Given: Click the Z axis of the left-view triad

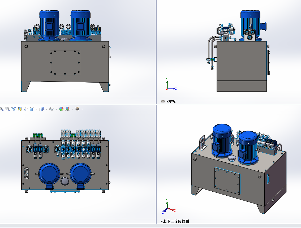Looking at the screenshot, I should 173,89.
